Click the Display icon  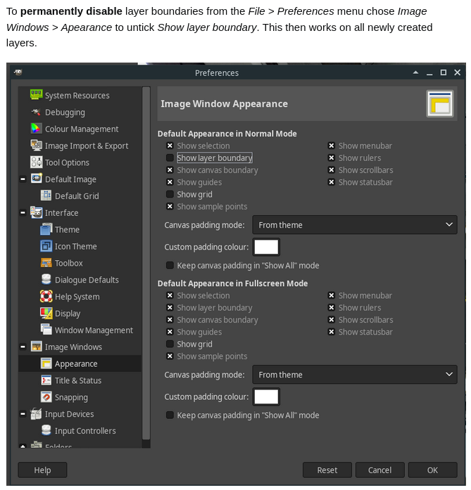(x=46, y=313)
